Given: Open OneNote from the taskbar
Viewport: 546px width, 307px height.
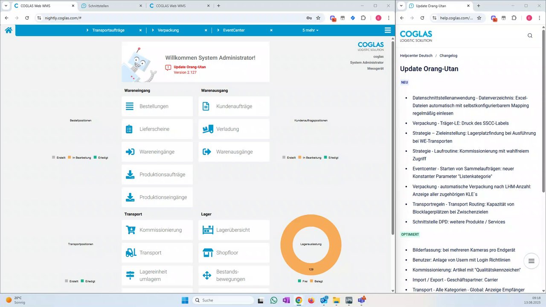Looking at the screenshot, I should tap(286, 300).
